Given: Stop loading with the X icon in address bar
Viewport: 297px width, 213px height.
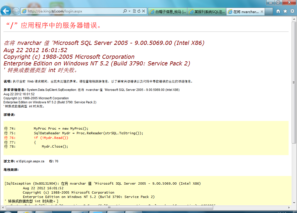Looking at the screenshot, I should click(x=144, y=11).
